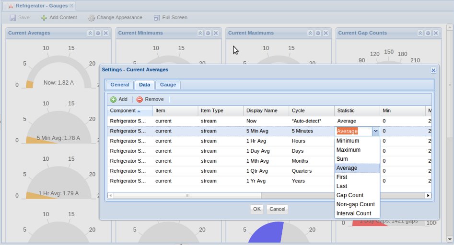The image size is (454, 245).
Task: Open settings gear of Current Minimums panel
Action: tap(208, 33)
